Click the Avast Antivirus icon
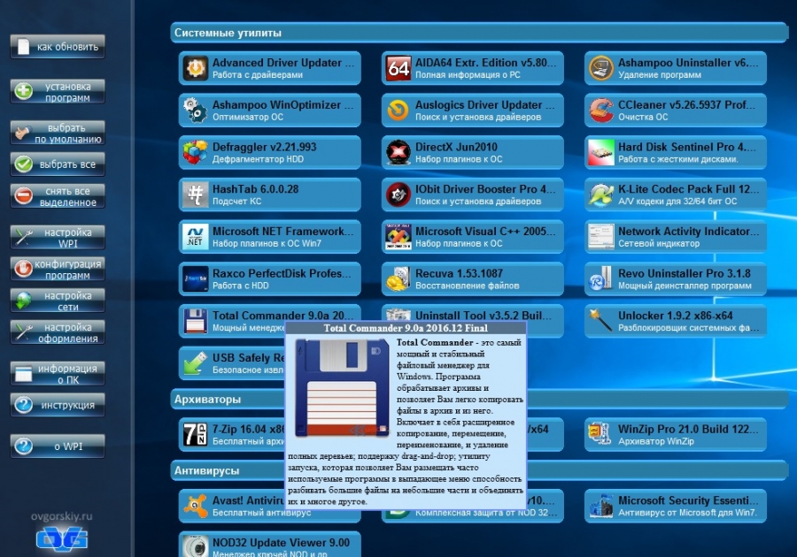 pyautogui.click(x=195, y=506)
